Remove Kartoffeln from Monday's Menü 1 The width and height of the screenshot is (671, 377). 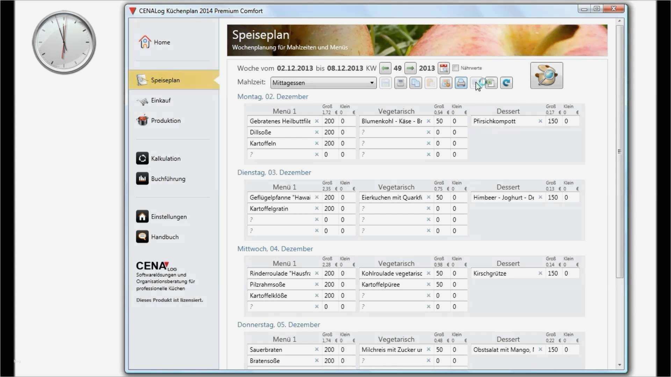(317, 143)
